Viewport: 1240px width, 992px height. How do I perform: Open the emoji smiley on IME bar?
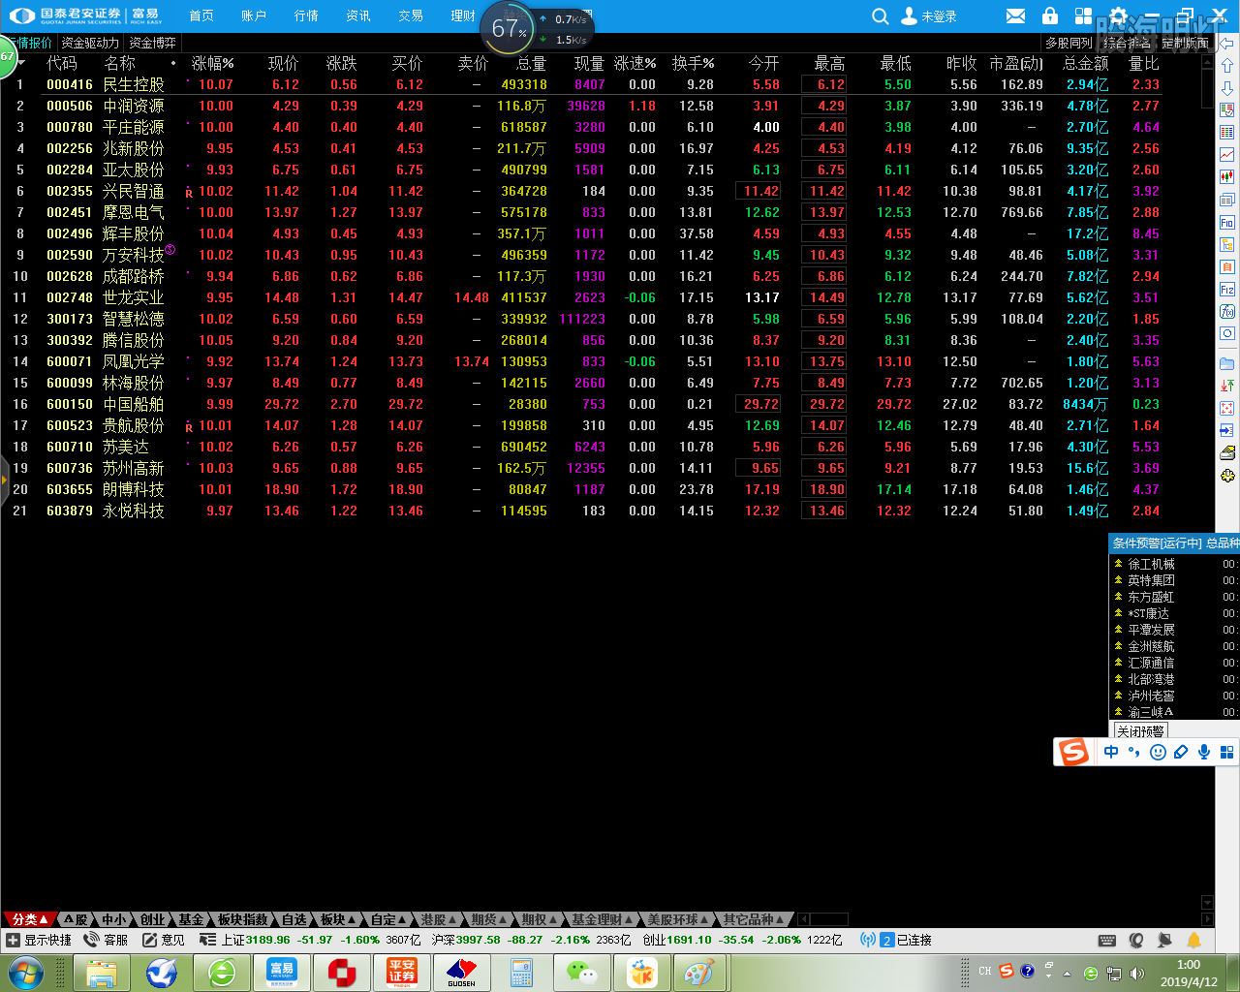(1158, 752)
